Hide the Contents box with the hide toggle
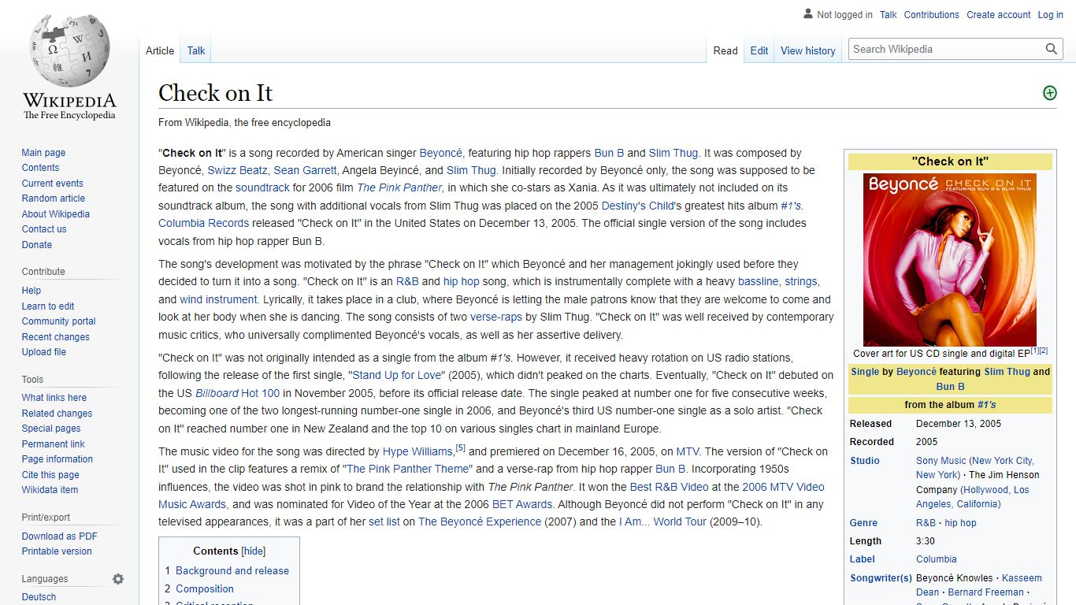The width and height of the screenshot is (1076, 605). [254, 551]
